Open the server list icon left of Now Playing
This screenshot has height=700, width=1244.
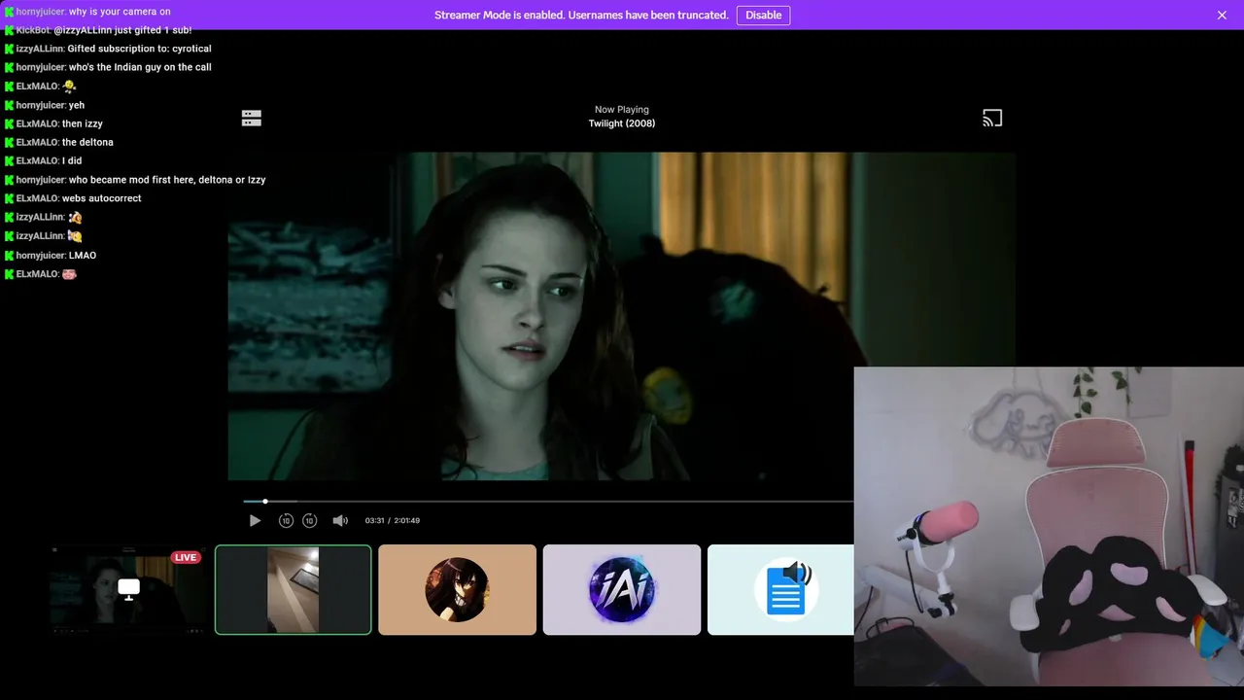point(252,118)
